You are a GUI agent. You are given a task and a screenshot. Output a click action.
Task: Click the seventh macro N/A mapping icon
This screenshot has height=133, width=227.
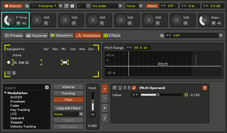click(186, 23)
